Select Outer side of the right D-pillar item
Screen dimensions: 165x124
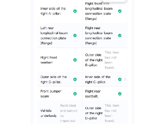pos(105,113)
